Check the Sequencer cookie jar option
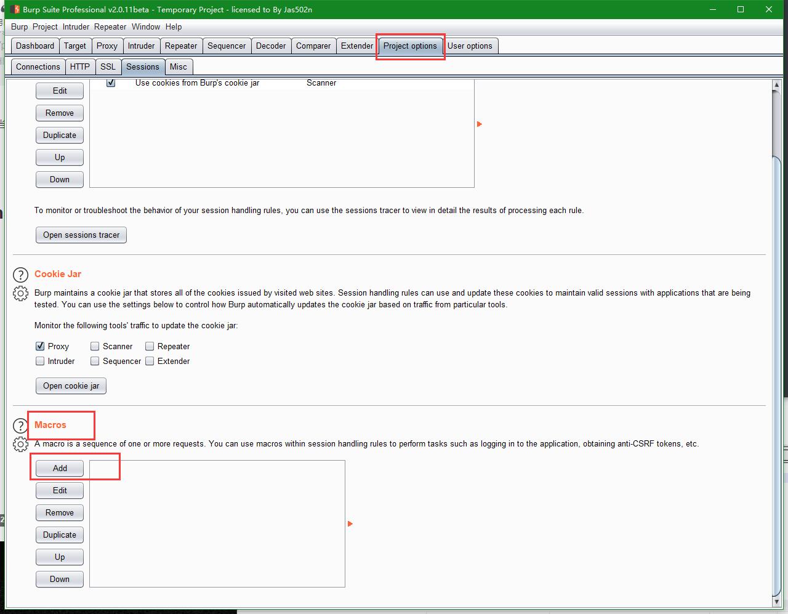The height and width of the screenshot is (614, 788). pyautogui.click(x=95, y=361)
